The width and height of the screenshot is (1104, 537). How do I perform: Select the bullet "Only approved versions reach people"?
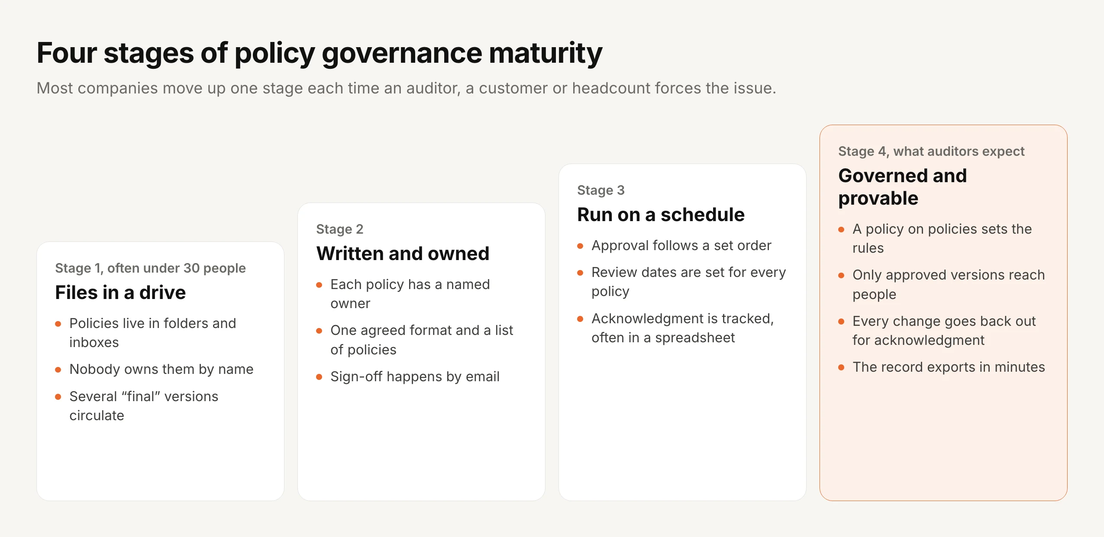[x=948, y=285]
